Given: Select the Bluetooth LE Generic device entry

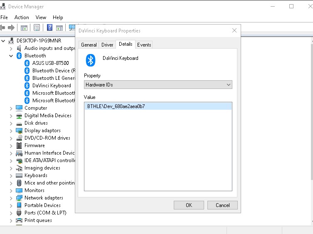Looking at the screenshot, I should pos(54,78).
